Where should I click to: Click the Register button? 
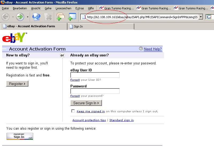click(17, 84)
